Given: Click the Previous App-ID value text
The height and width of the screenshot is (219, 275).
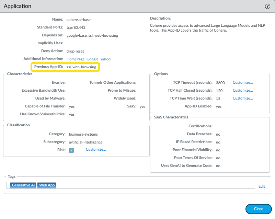Looking at the screenshot, I should pos(81,67).
